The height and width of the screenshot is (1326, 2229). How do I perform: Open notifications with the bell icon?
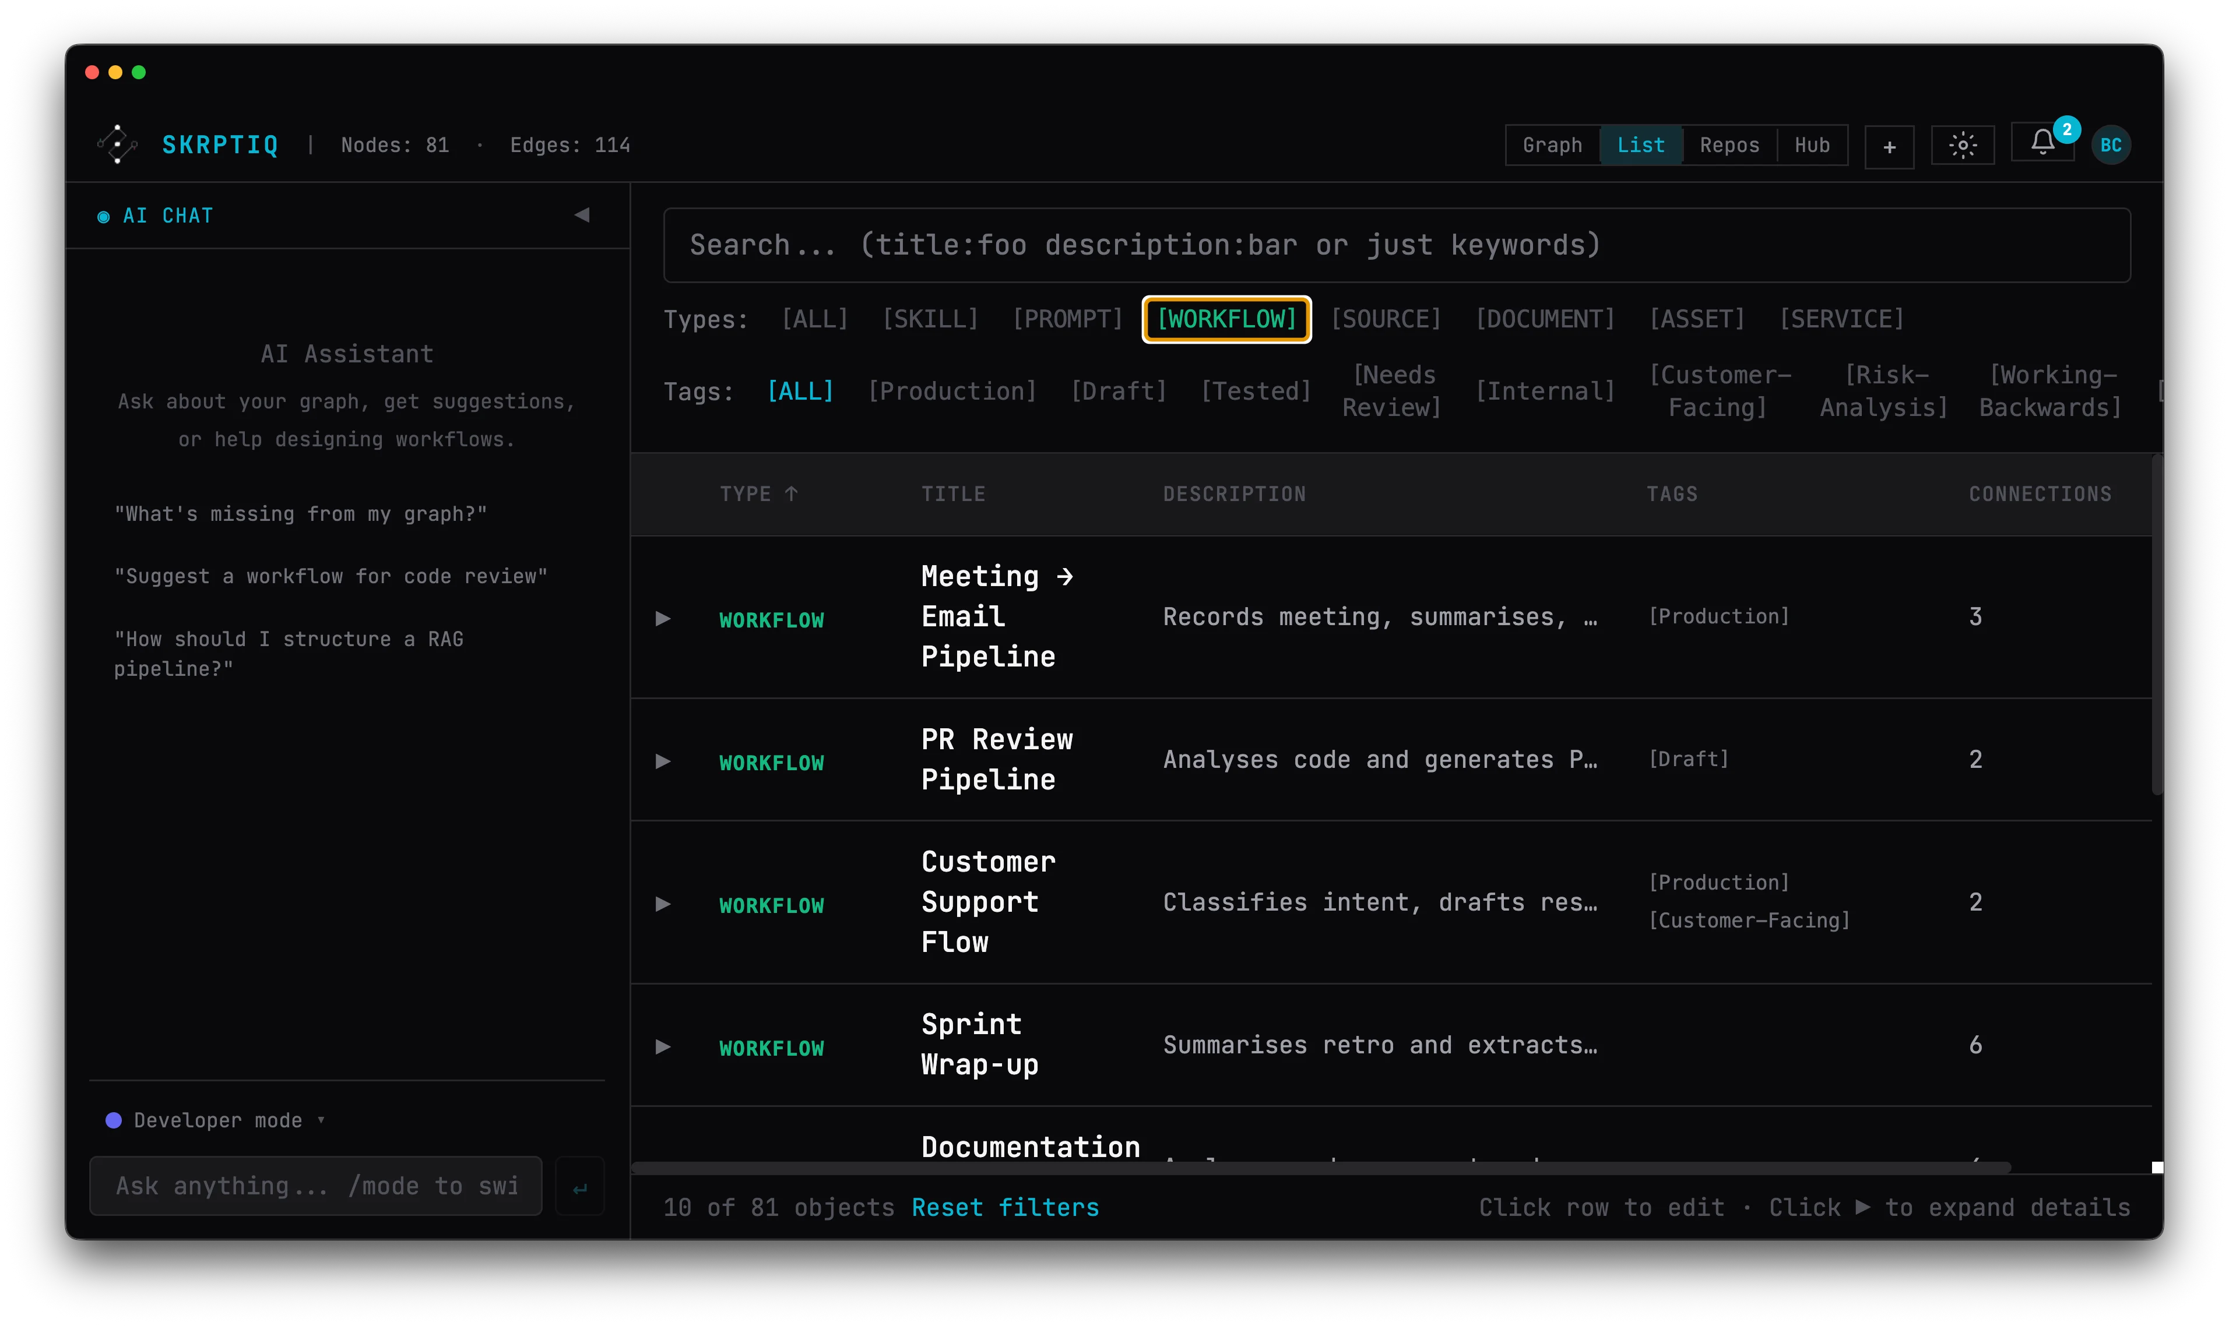pos(2042,144)
